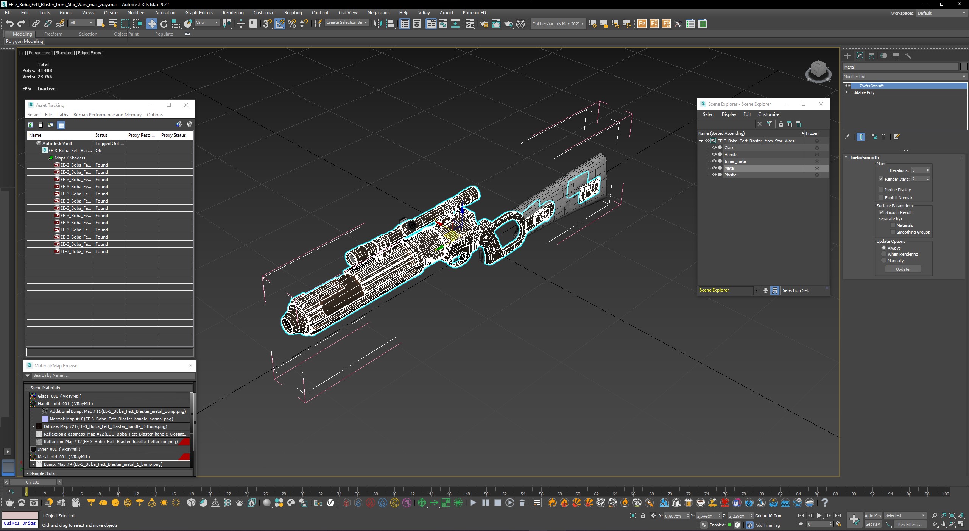
Task: Toggle the Percent Snap tool
Action: click(x=292, y=24)
